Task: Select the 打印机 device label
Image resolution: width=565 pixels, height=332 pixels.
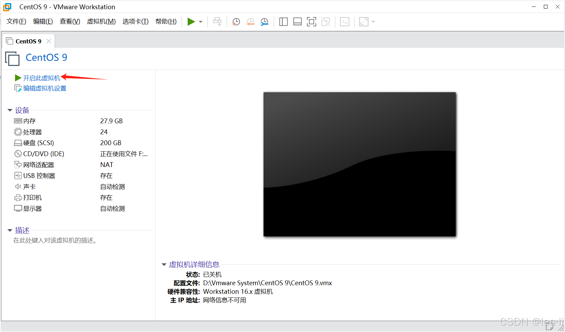Action: (x=32, y=197)
